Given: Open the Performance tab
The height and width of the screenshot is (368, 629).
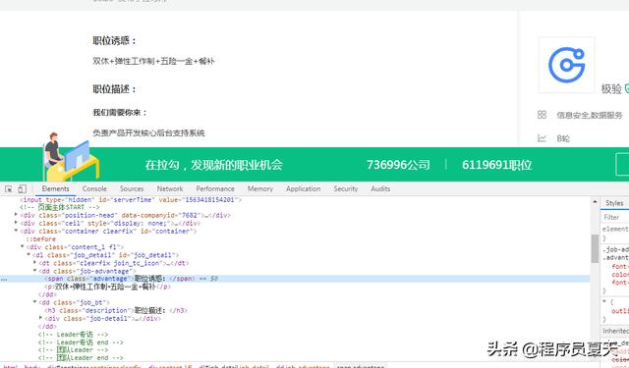Looking at the screenshot, I should tap(215, 188).
